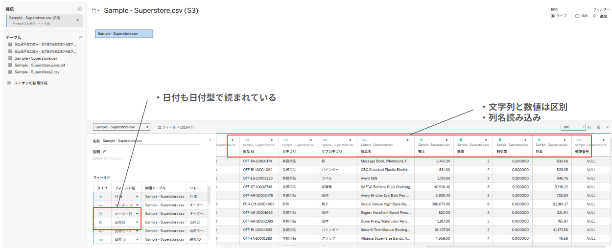
Task: Open dropdown arrow of 売上 column
Action: pos(447,140)
